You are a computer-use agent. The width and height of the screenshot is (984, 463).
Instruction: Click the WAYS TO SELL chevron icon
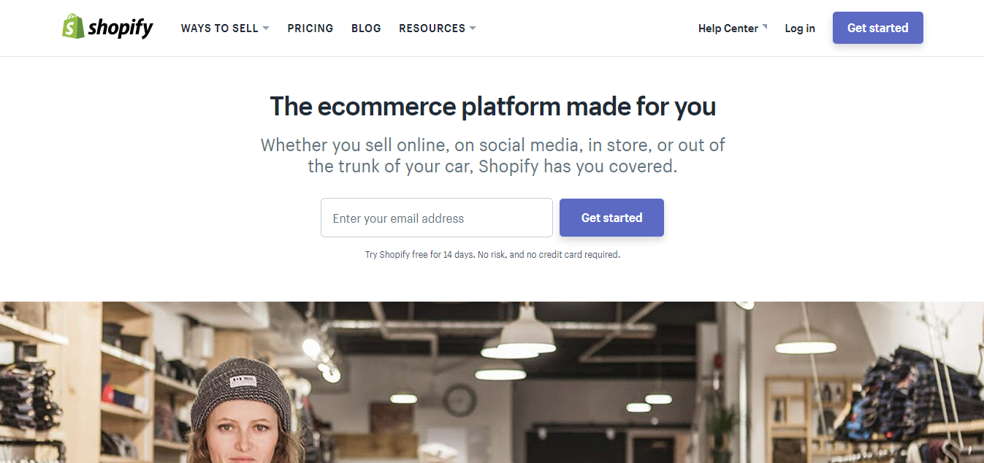point(266,28)
